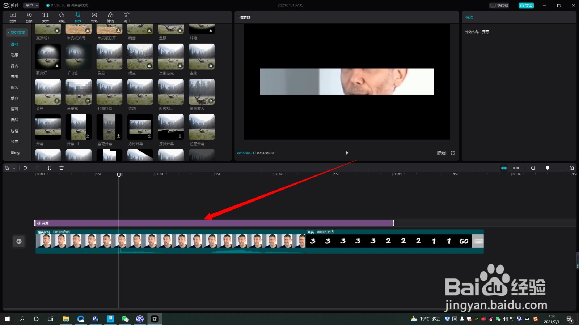The width and height of the screenshot is (579, 325).
Task: Download the 聚光灯 spotlight effect
Action: [57, 66]
